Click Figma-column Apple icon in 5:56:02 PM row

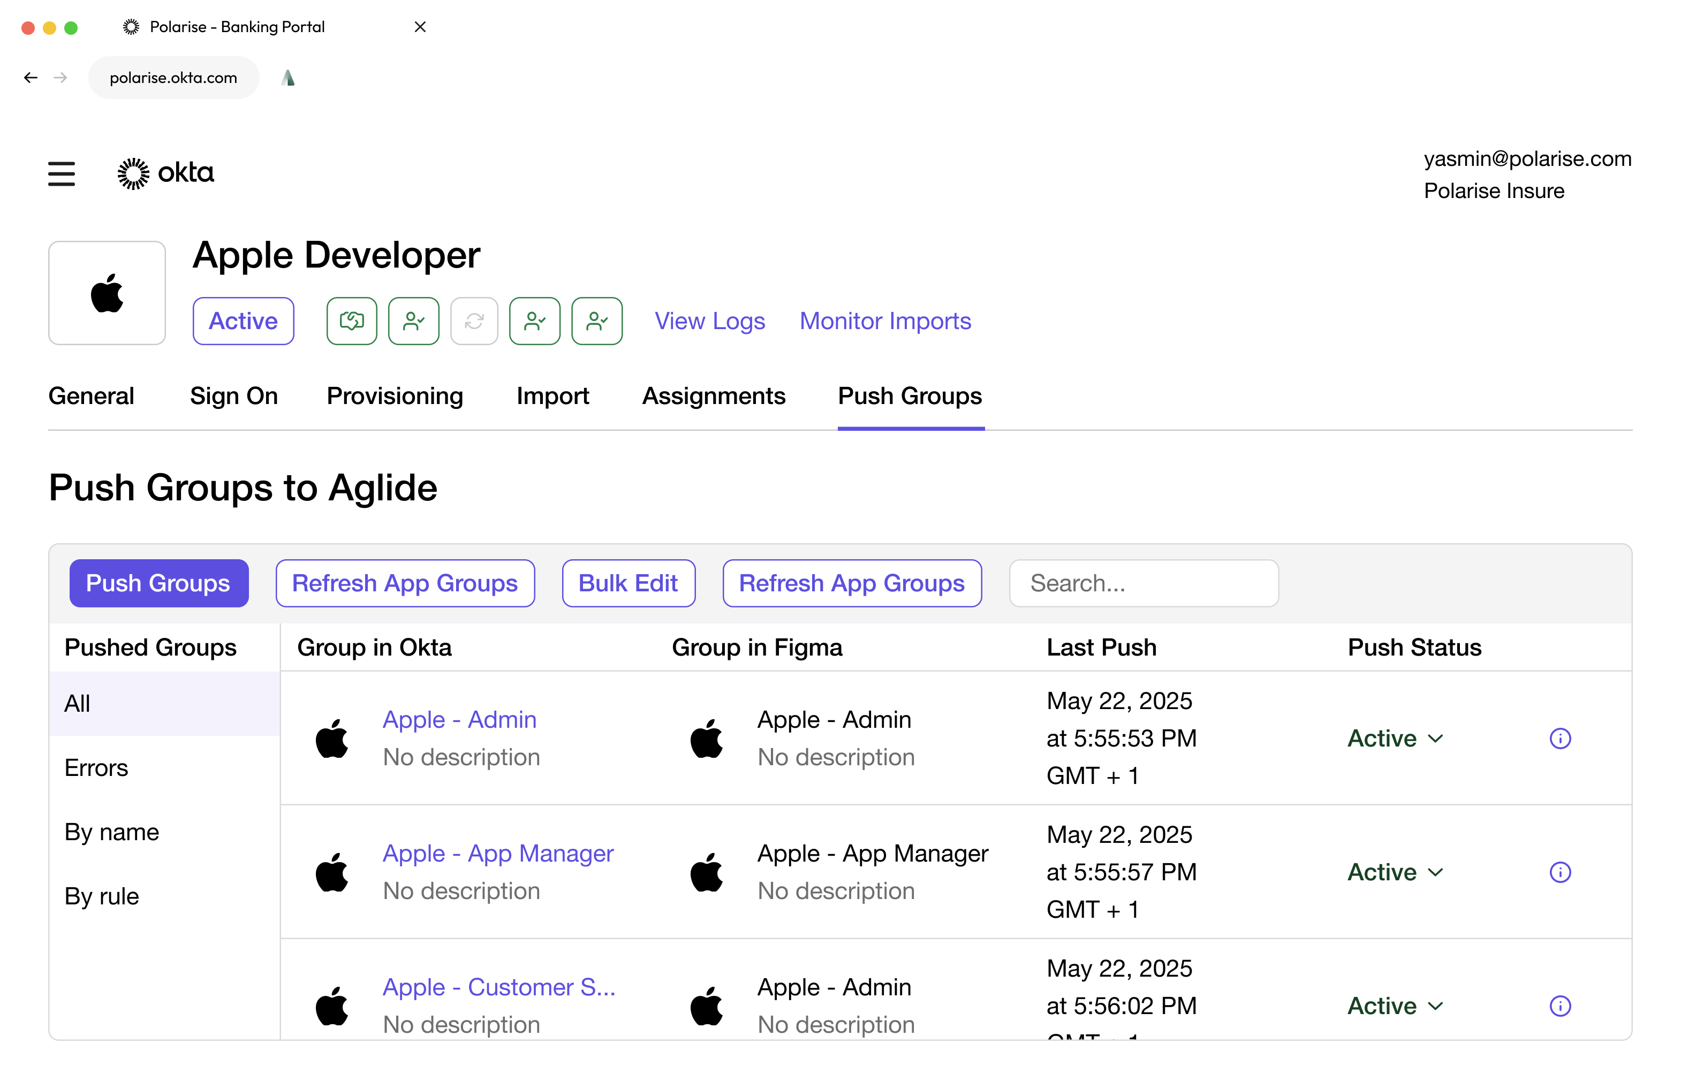pos(706,1007)
